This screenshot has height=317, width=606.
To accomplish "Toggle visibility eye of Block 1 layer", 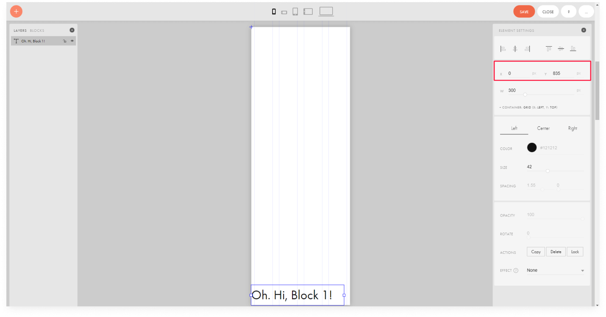I will [x=72, y=41].
